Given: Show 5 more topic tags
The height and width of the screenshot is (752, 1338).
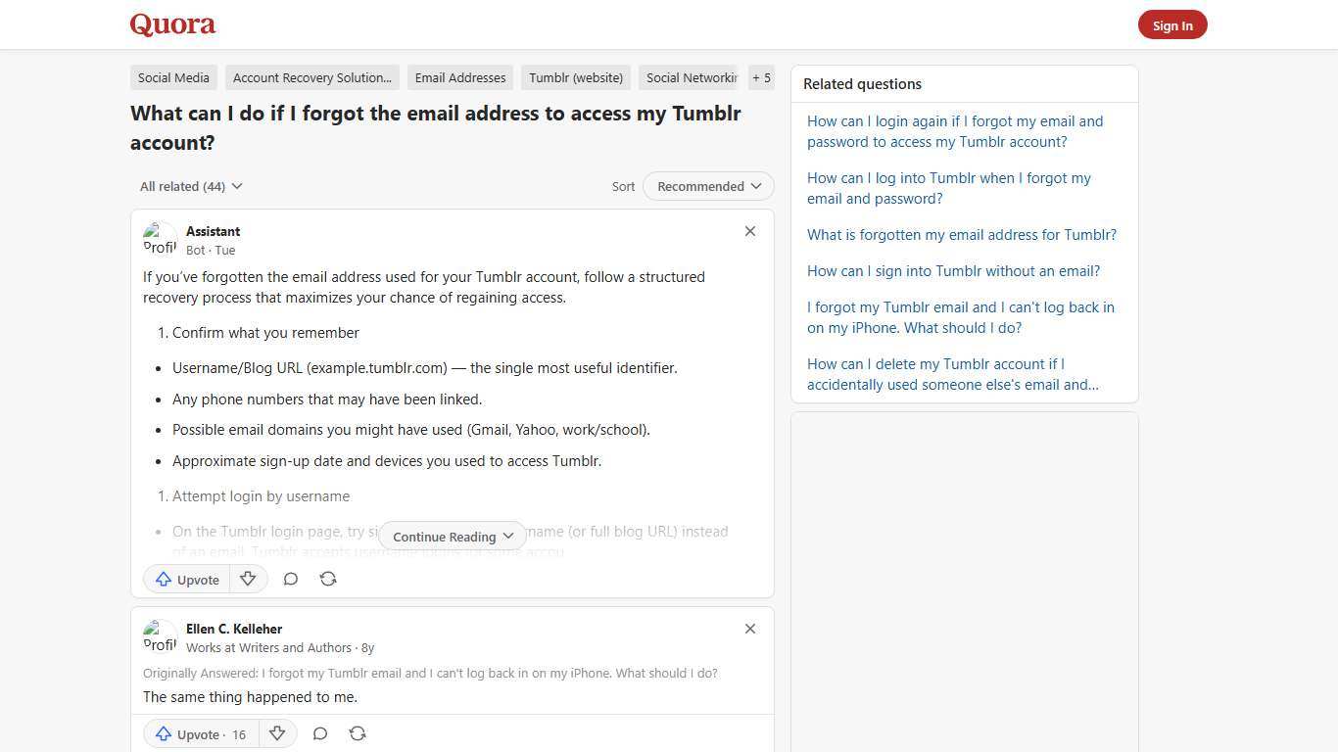Looking at the screenshot, I should click(x=761, y=77).
